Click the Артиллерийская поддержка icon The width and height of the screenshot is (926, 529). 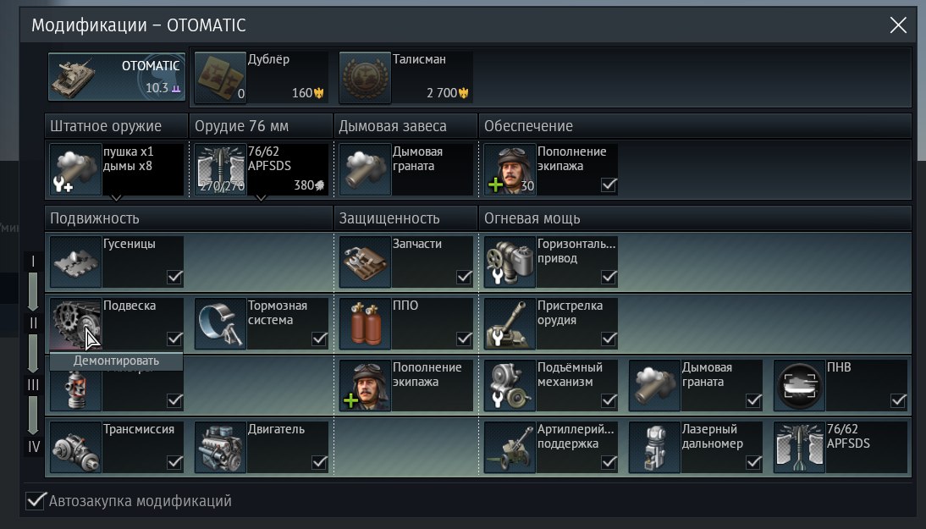(x=510, y=447)
